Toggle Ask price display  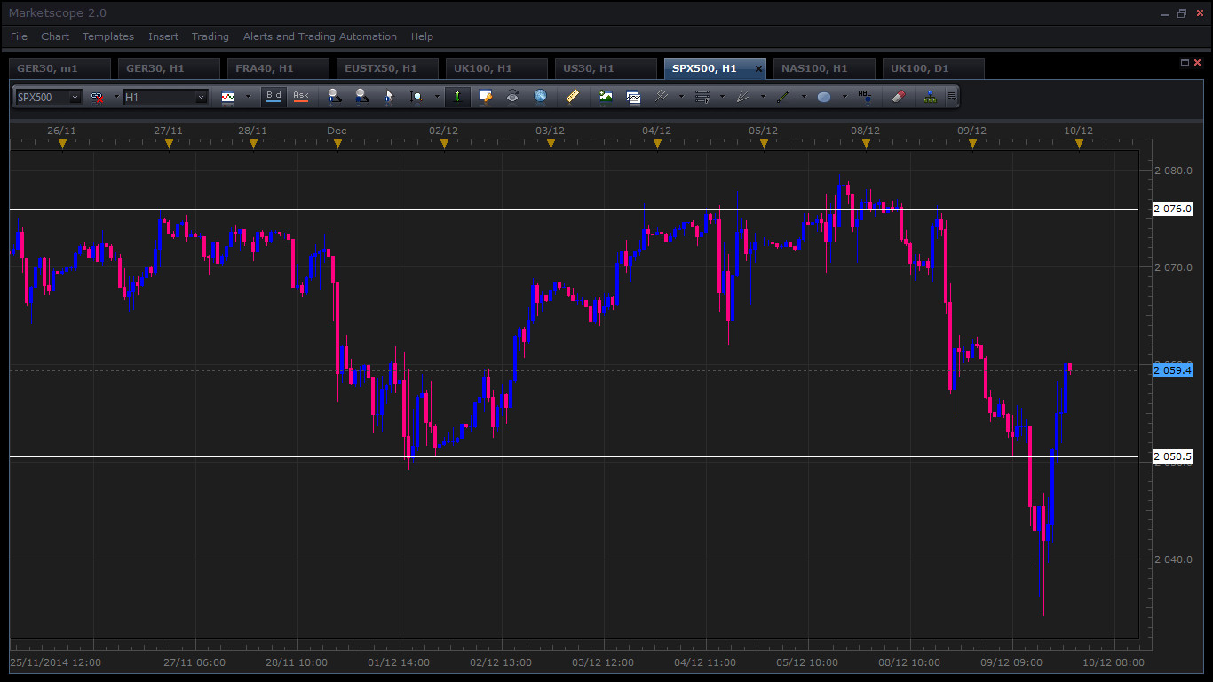(x=301, y=96)
